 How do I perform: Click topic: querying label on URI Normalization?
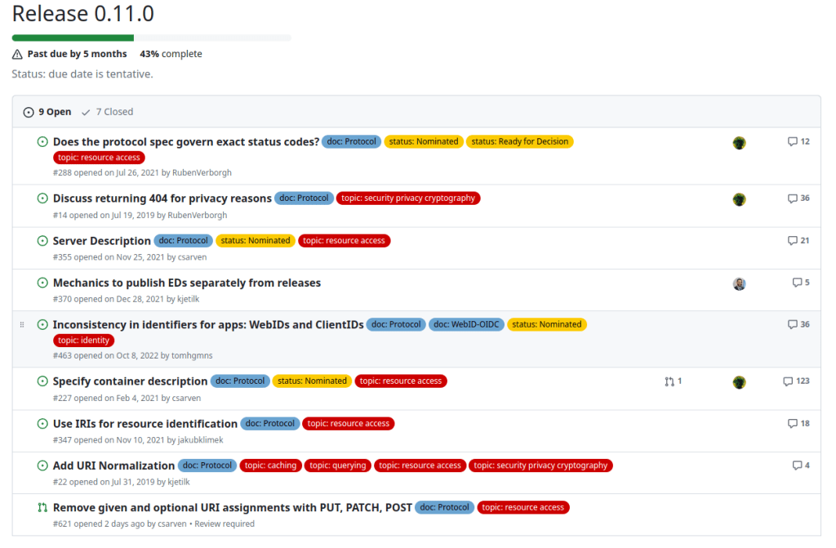(338, 466)
